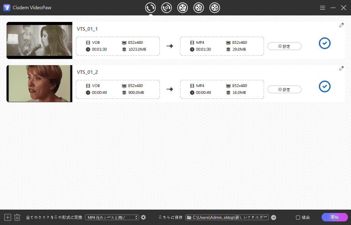Select the VTS_01_1 video thumbnail

pos(39,40)
